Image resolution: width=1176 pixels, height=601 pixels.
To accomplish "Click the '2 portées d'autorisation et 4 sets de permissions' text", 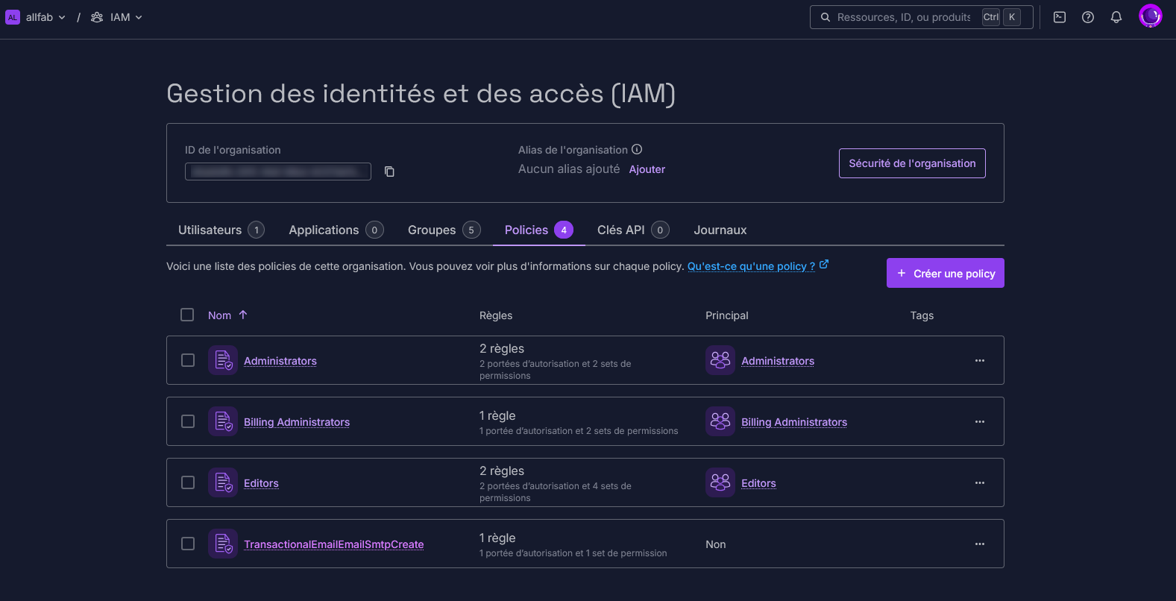I will [556, 492].
